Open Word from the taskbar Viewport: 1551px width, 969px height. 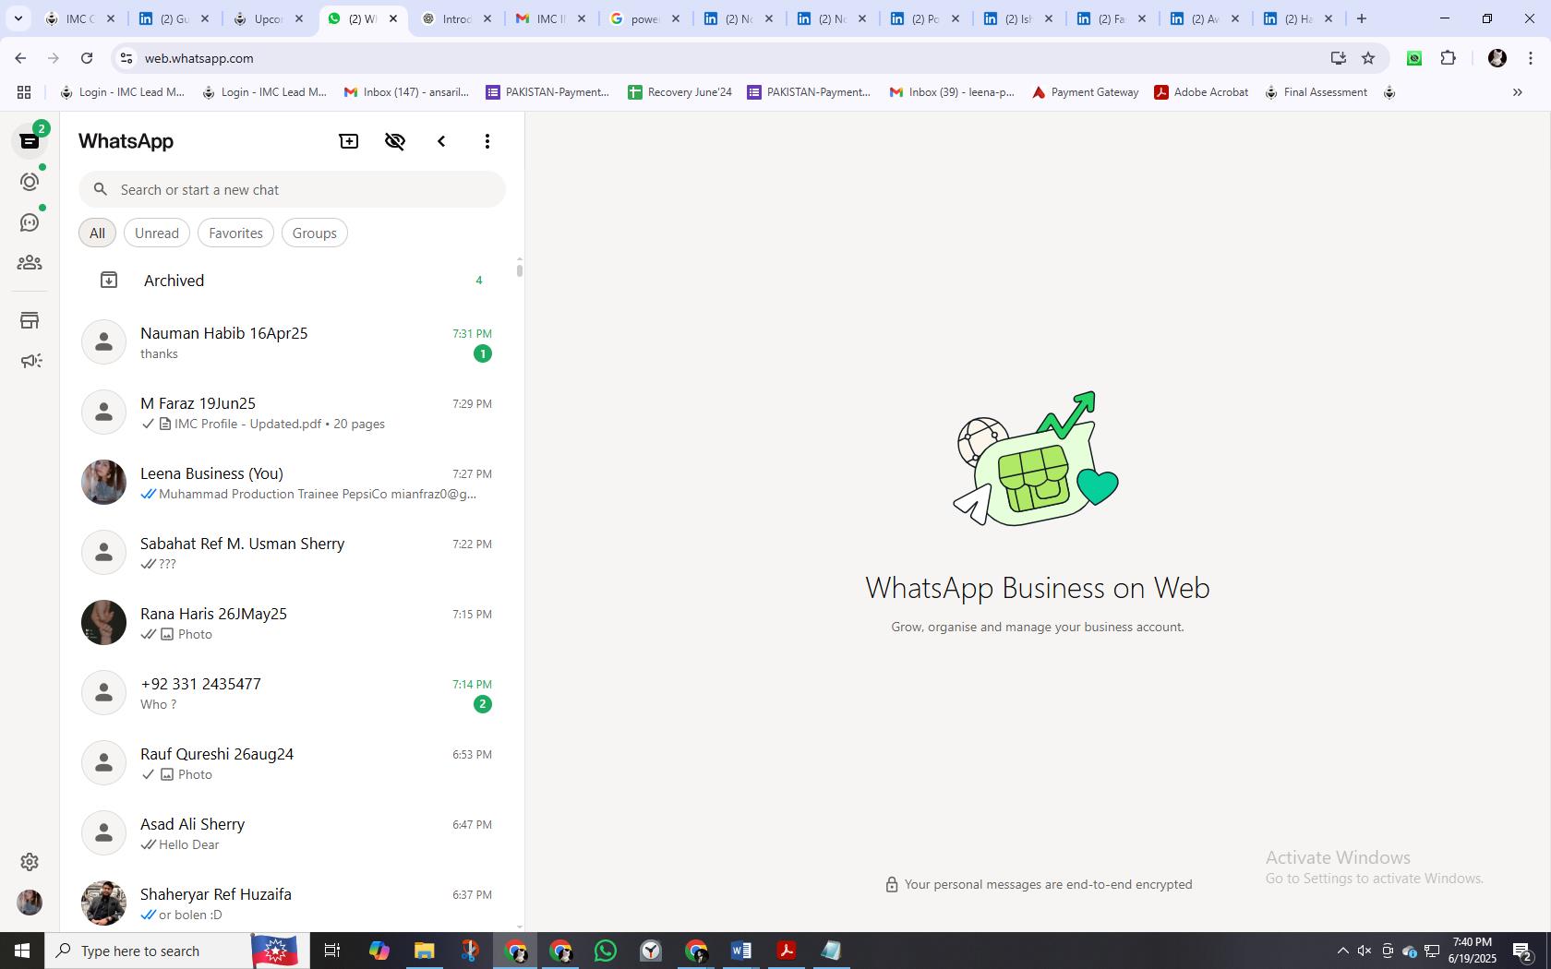[x=740, y=951]
